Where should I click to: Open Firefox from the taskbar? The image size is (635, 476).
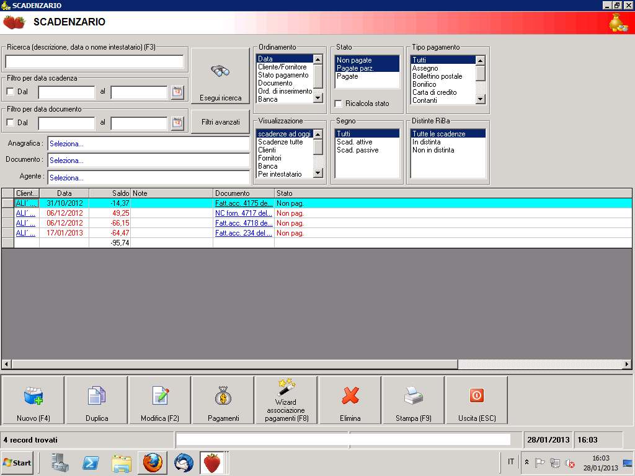point(153,462)
